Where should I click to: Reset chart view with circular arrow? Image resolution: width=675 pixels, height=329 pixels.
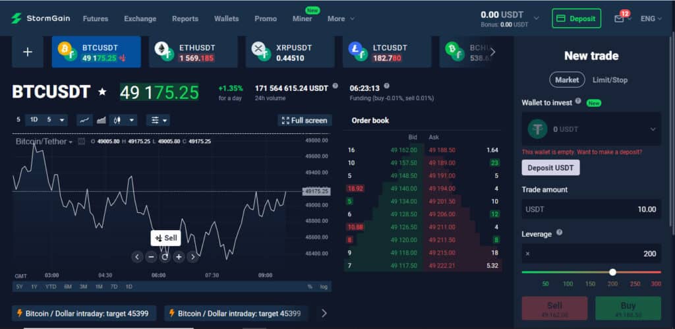tap(165, 257)
